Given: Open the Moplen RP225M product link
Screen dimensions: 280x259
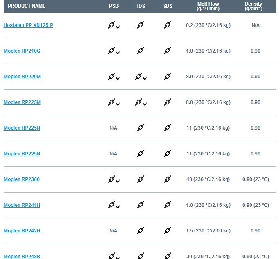Looking at the screenshot, I should [22, 102].
